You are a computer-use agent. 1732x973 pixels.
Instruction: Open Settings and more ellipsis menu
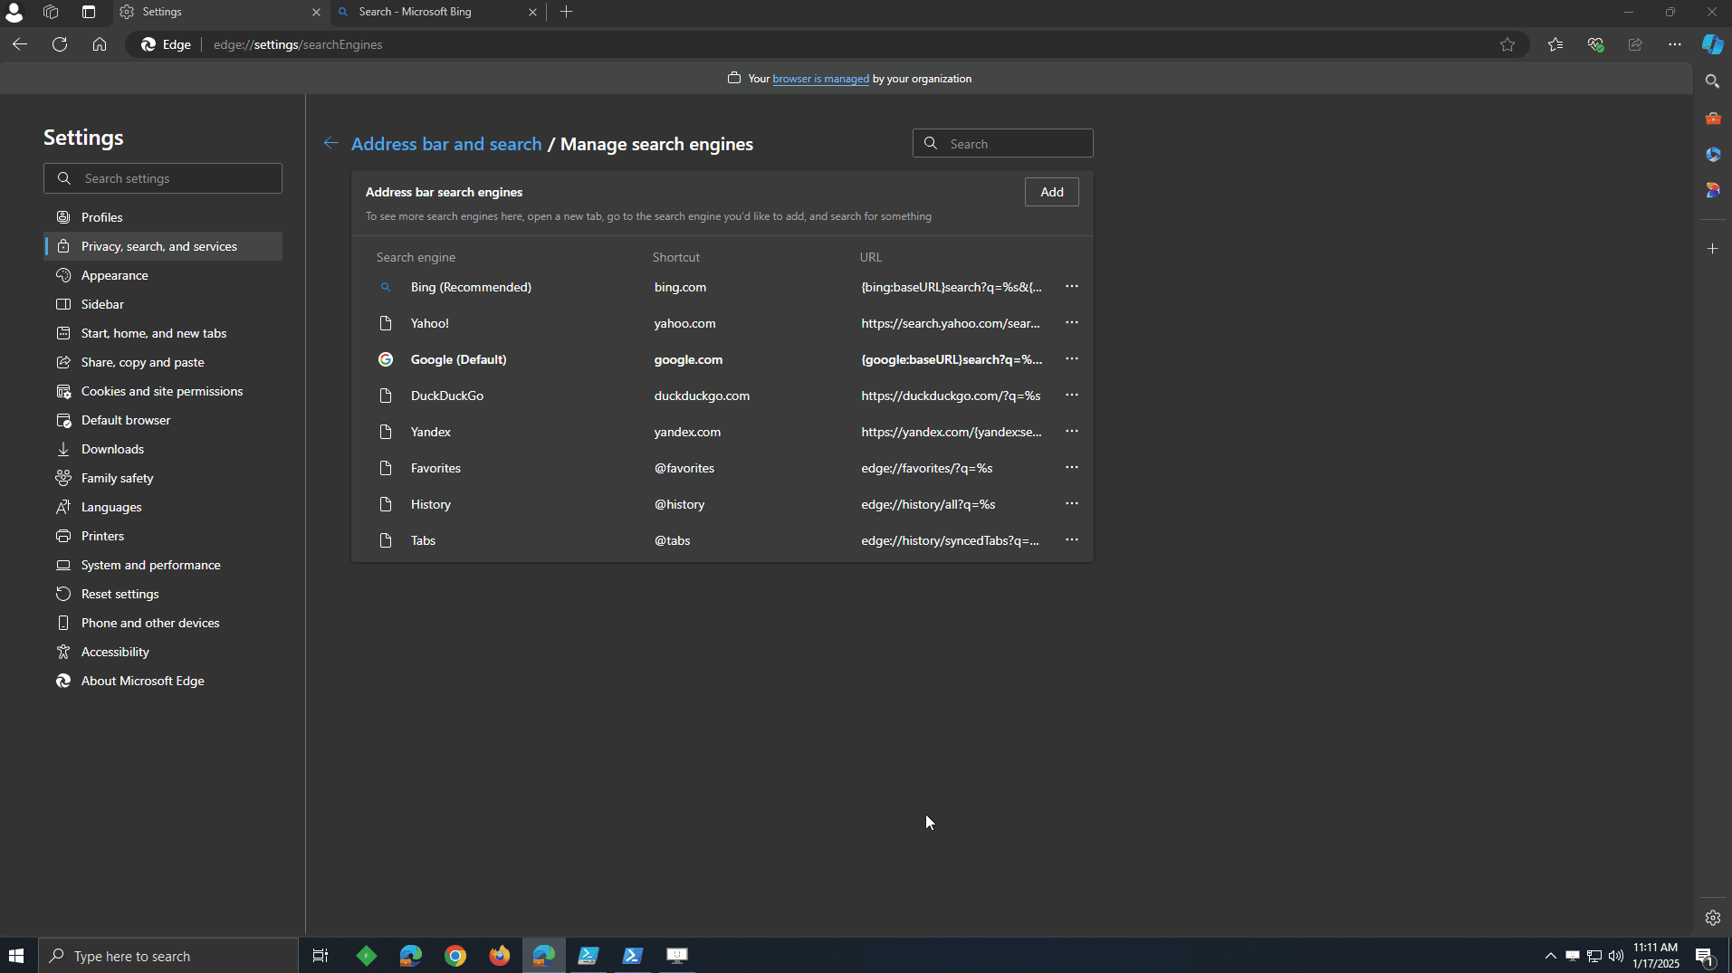pos(1674,44)
